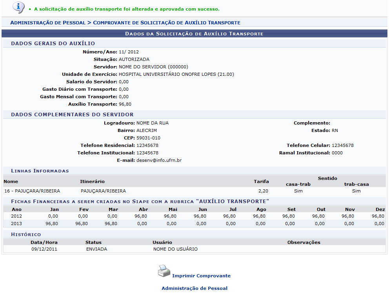Select the Auxílio Transporte value 96,80

tap(125, 104)
